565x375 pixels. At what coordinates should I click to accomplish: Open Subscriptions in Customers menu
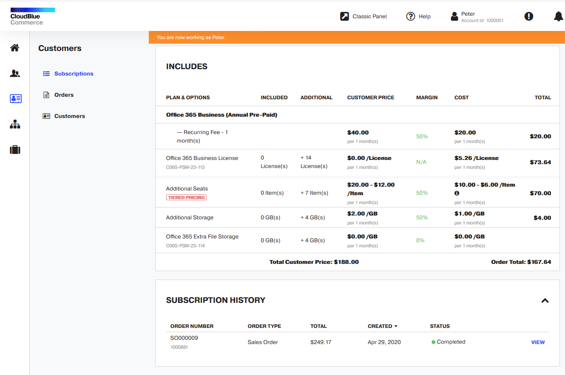click(x=74, y=73)
